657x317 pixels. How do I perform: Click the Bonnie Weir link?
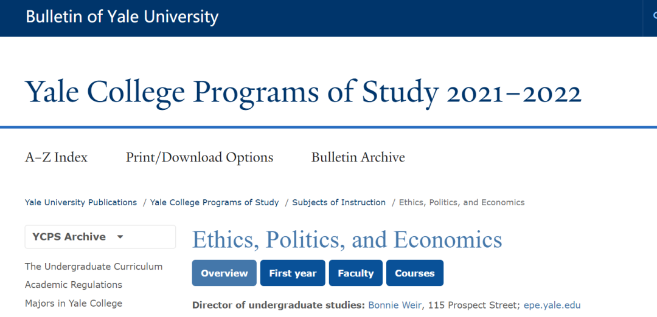394,305
